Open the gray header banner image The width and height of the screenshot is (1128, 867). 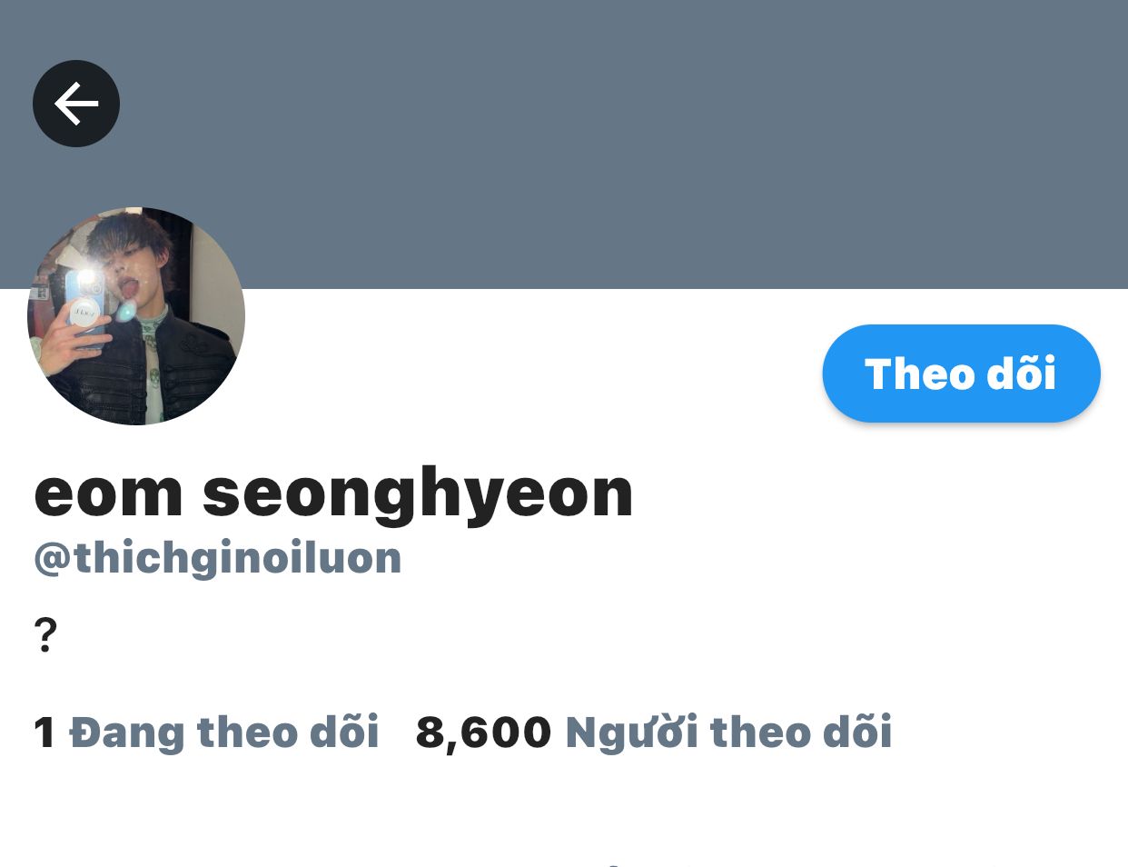tap(564, 144)
